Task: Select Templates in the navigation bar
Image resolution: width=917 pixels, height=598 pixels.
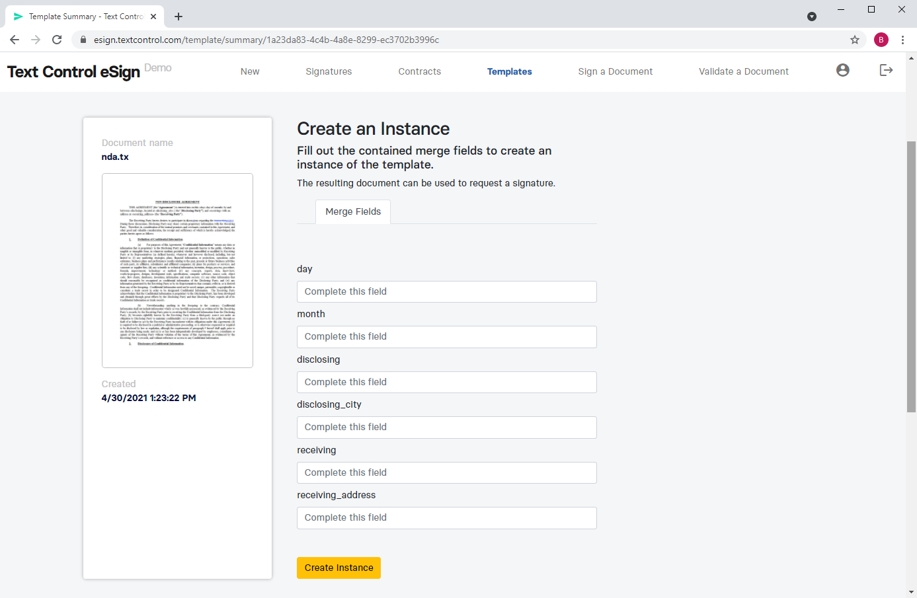Action: [509, 71]
